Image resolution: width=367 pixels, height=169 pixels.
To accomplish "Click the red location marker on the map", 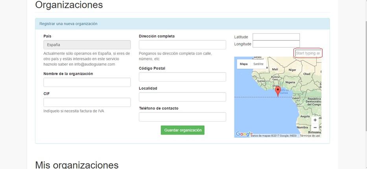I will (x=278, y=91).
